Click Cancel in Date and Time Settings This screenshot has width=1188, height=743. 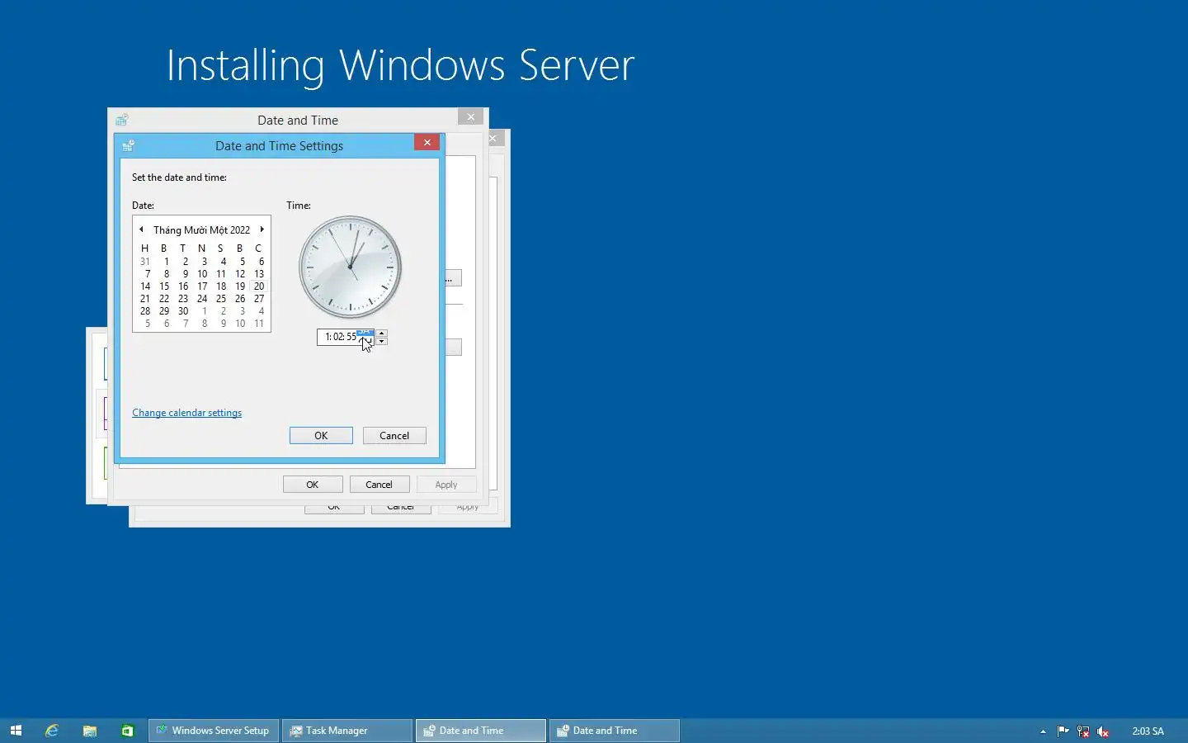click(394, 436)
